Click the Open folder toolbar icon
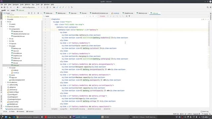The image size is (212, 119). [x=2, y=7]
